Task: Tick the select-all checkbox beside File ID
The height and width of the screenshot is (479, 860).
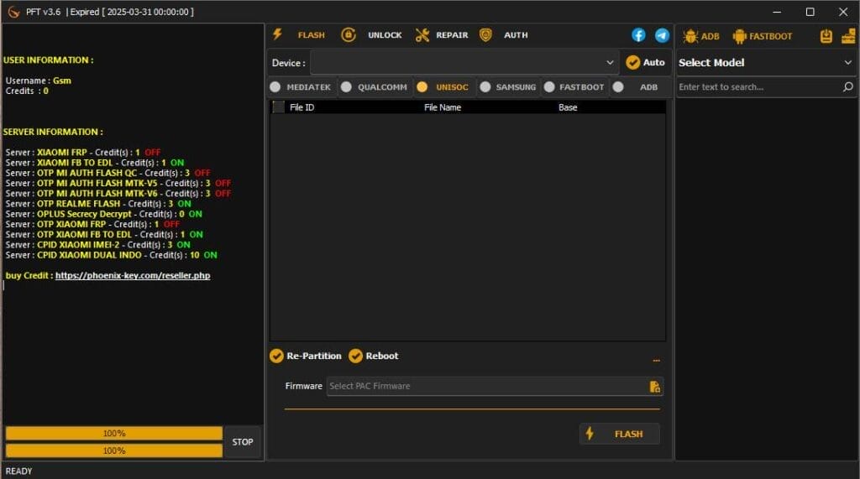Action: click(x=279, y=107)
